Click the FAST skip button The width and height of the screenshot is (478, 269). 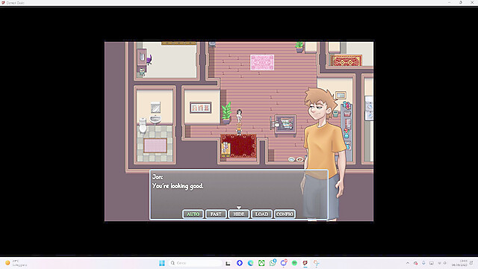click(216, 214)
